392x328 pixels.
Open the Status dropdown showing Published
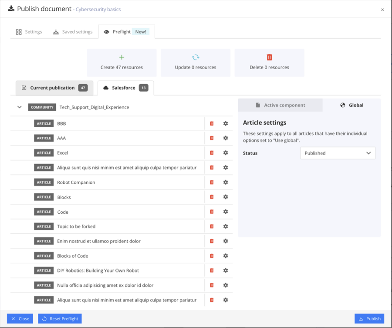coord(338,153)
